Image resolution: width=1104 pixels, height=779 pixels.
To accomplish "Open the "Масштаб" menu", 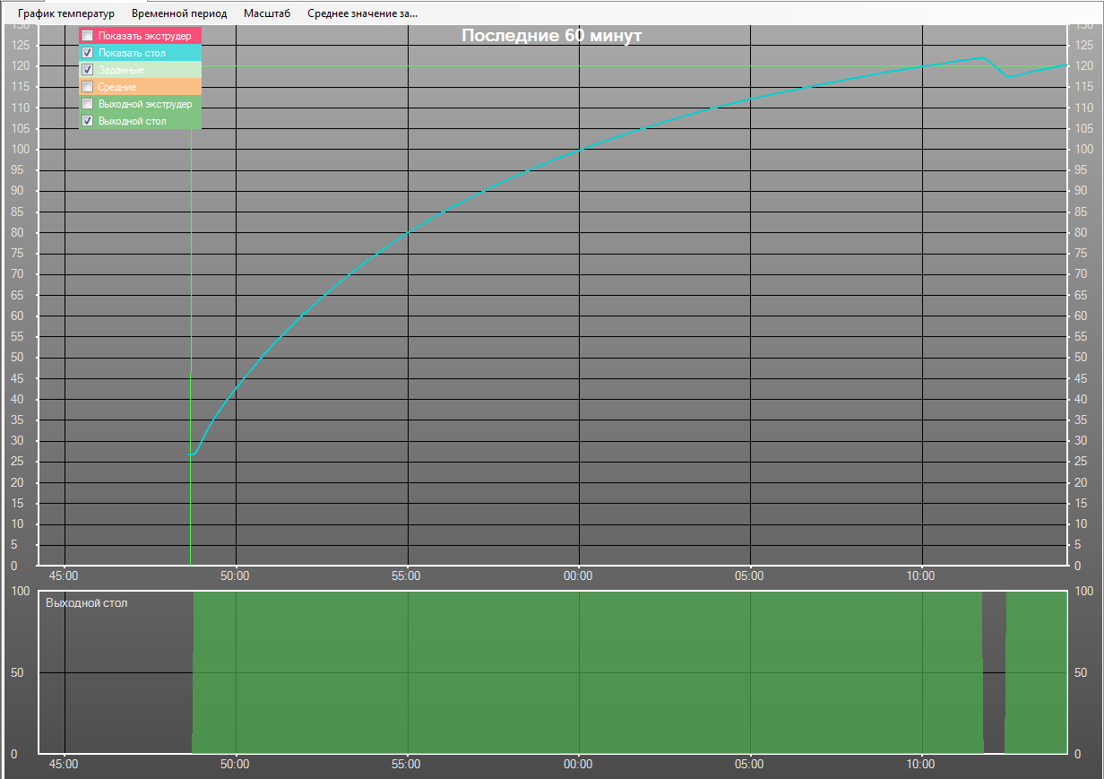I will pos(267,13).
